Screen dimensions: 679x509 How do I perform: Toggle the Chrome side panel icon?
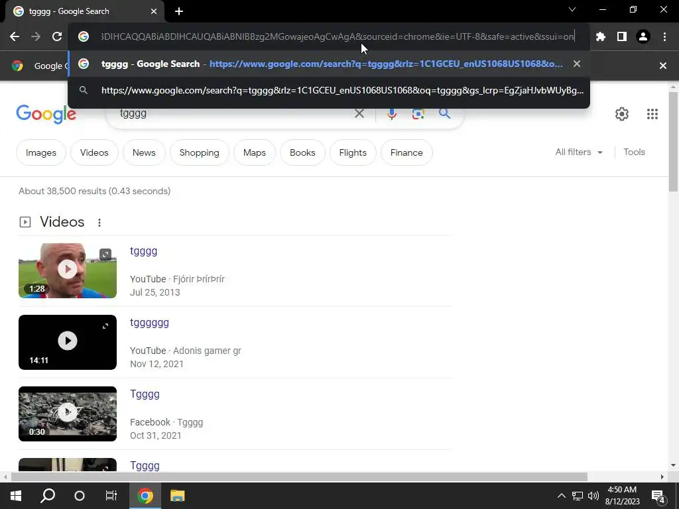pyautogui.click(x=622, y=36)
